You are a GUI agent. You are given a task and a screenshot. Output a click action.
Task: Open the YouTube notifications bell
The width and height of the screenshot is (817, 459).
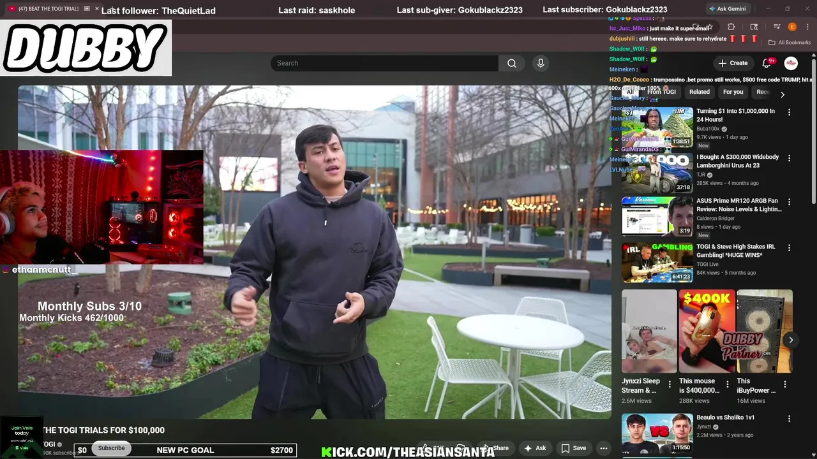767,63
